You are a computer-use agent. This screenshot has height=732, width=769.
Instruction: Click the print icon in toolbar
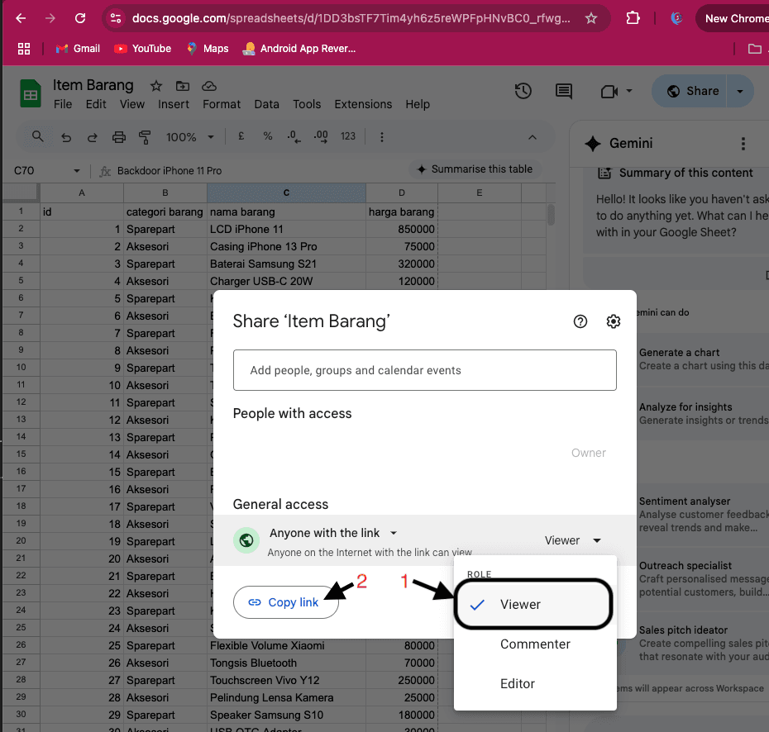pyautogui.click(x=119, y=137)
